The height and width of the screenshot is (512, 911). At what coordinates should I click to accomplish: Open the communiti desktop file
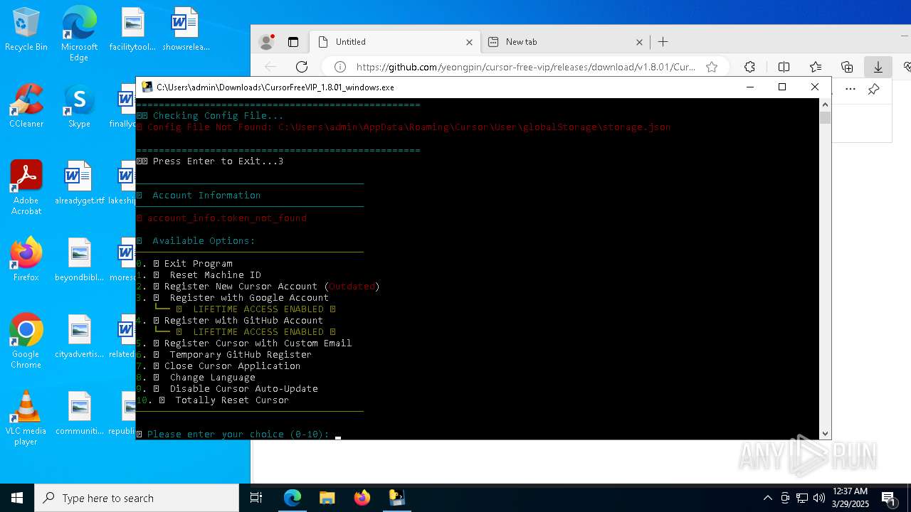79,413
